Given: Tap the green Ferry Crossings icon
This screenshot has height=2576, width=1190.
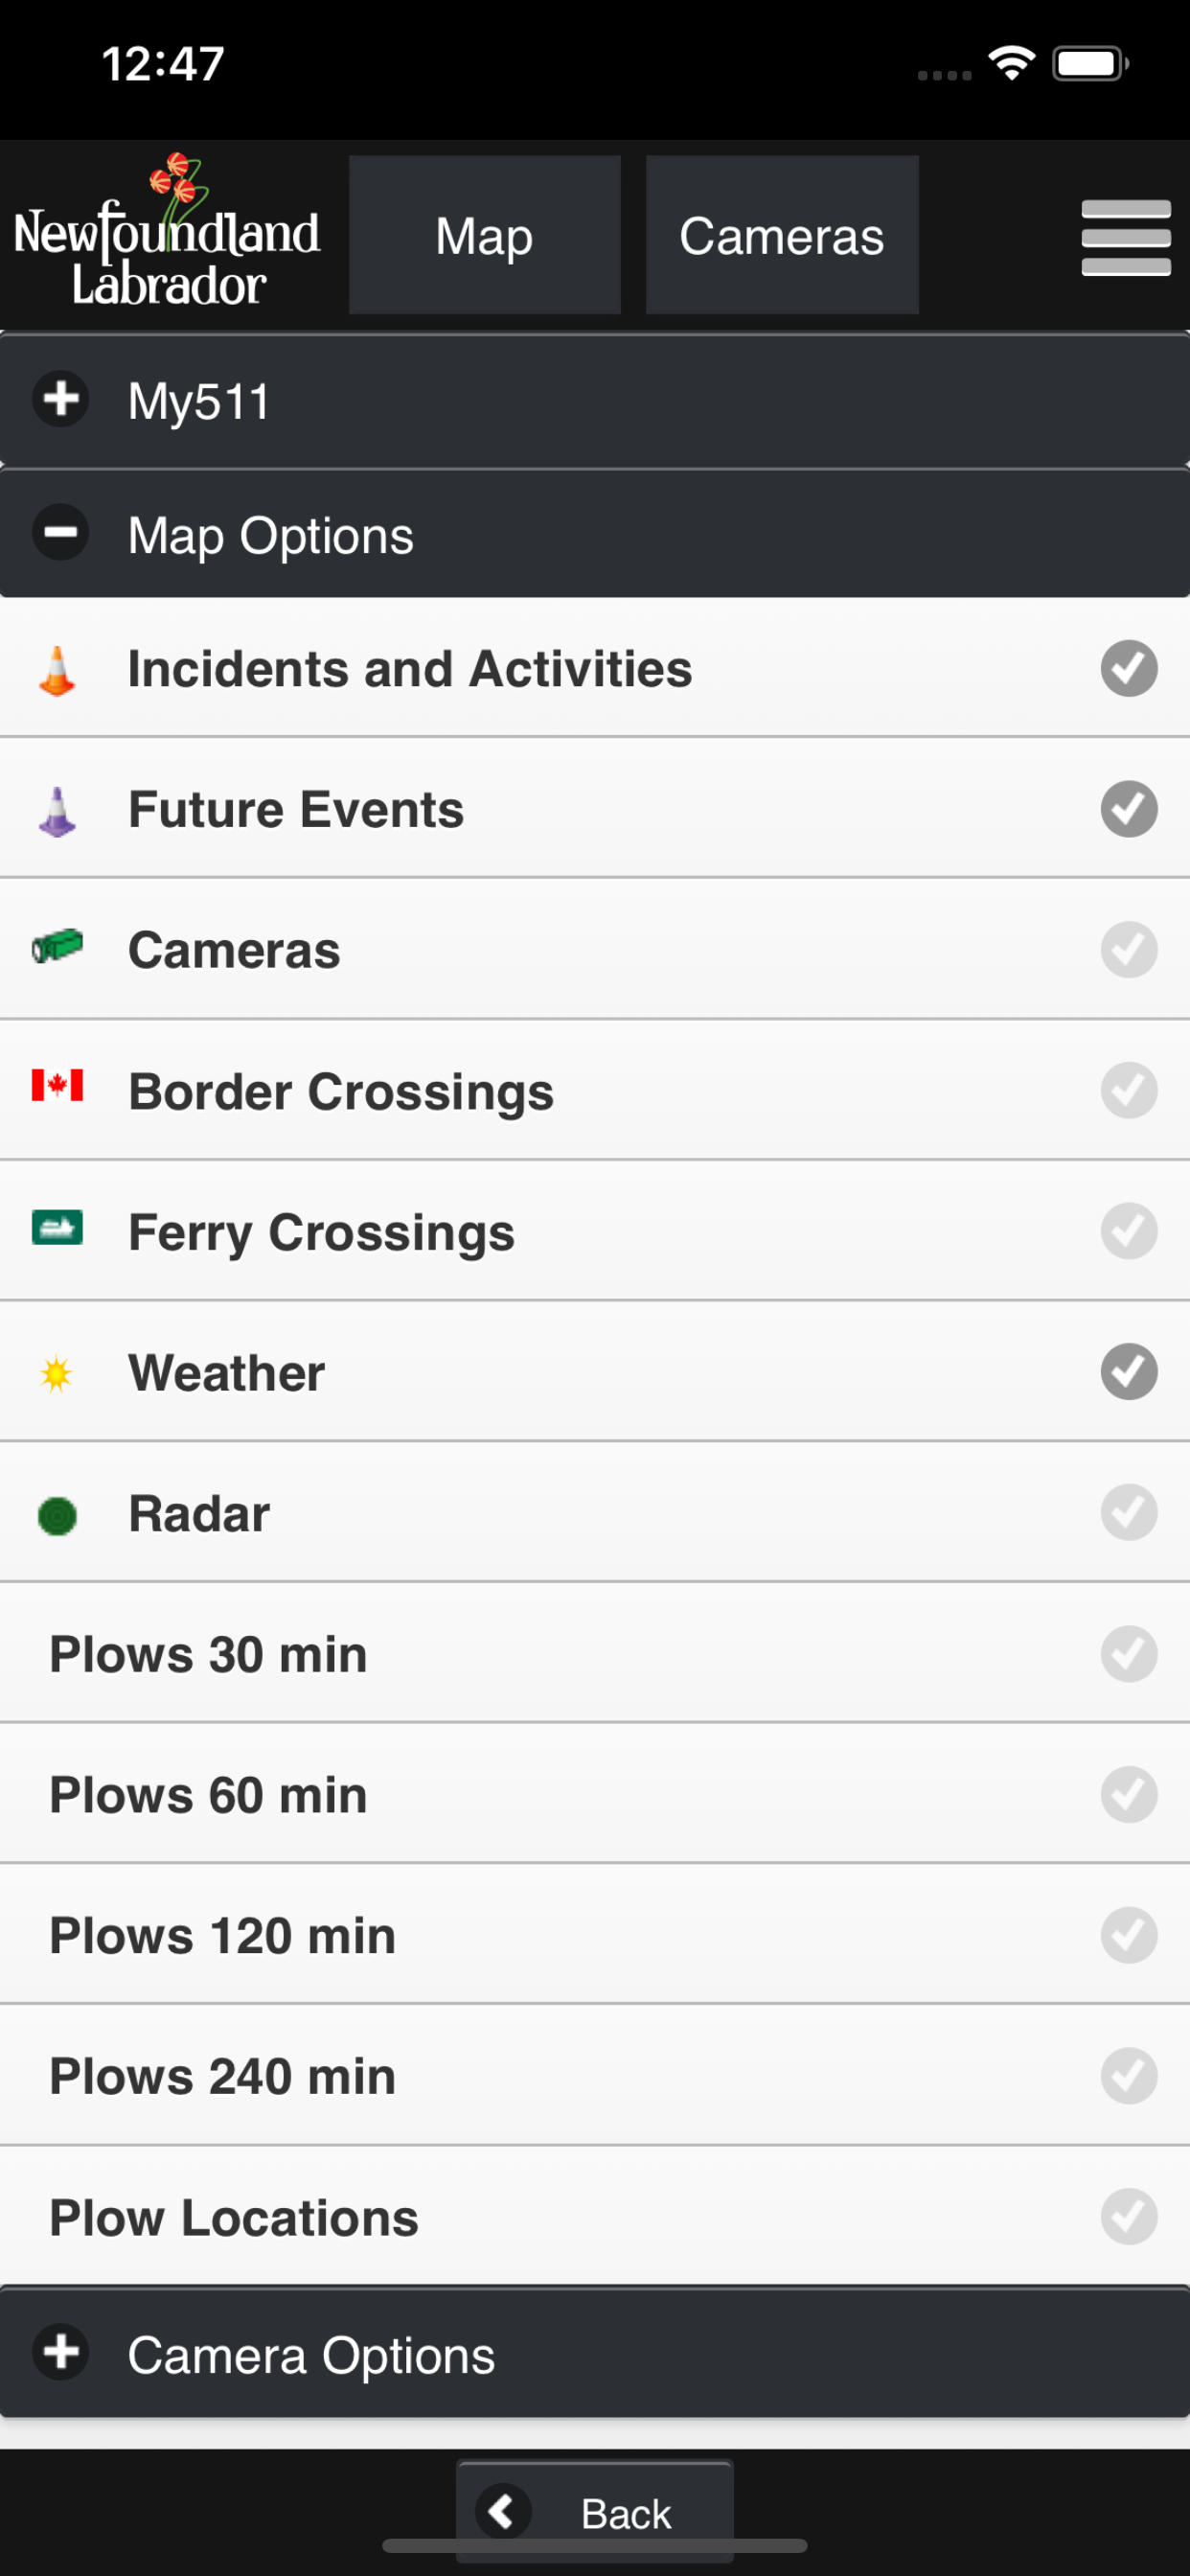Looking at the screenshot, I should tap(57, 1228).
